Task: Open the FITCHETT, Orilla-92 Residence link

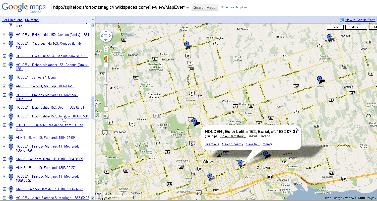Action: tap(49, 127)
